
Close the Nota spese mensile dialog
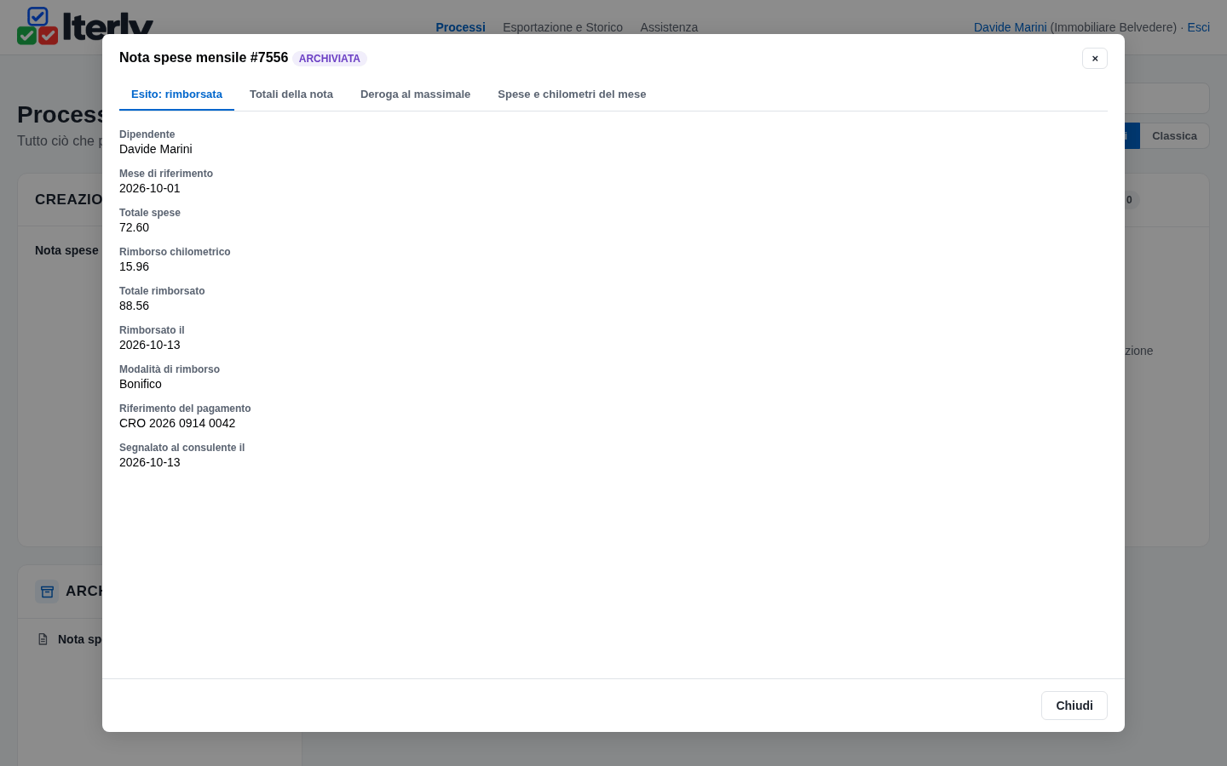(x=1095, y=58)
